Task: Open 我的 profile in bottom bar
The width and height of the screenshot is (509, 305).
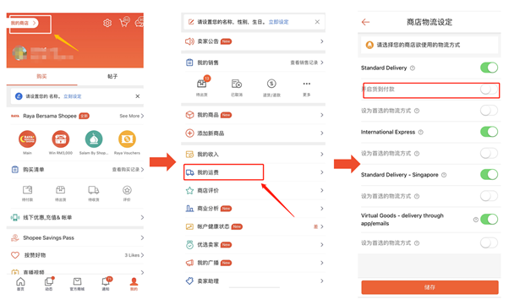Action: [x=134, y=284]
